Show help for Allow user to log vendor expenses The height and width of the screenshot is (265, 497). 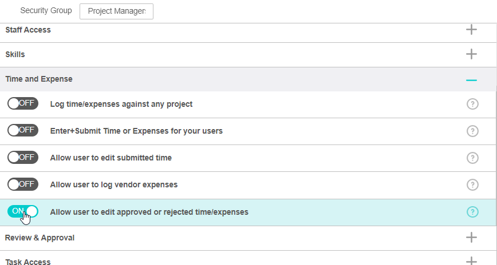point(472,184)
